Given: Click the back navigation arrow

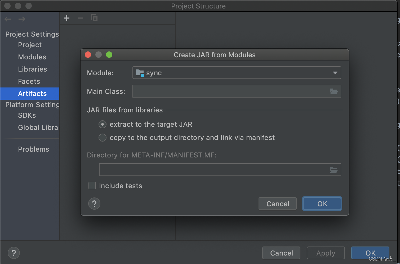Looking at the screenshot, I should click(8, 19).
